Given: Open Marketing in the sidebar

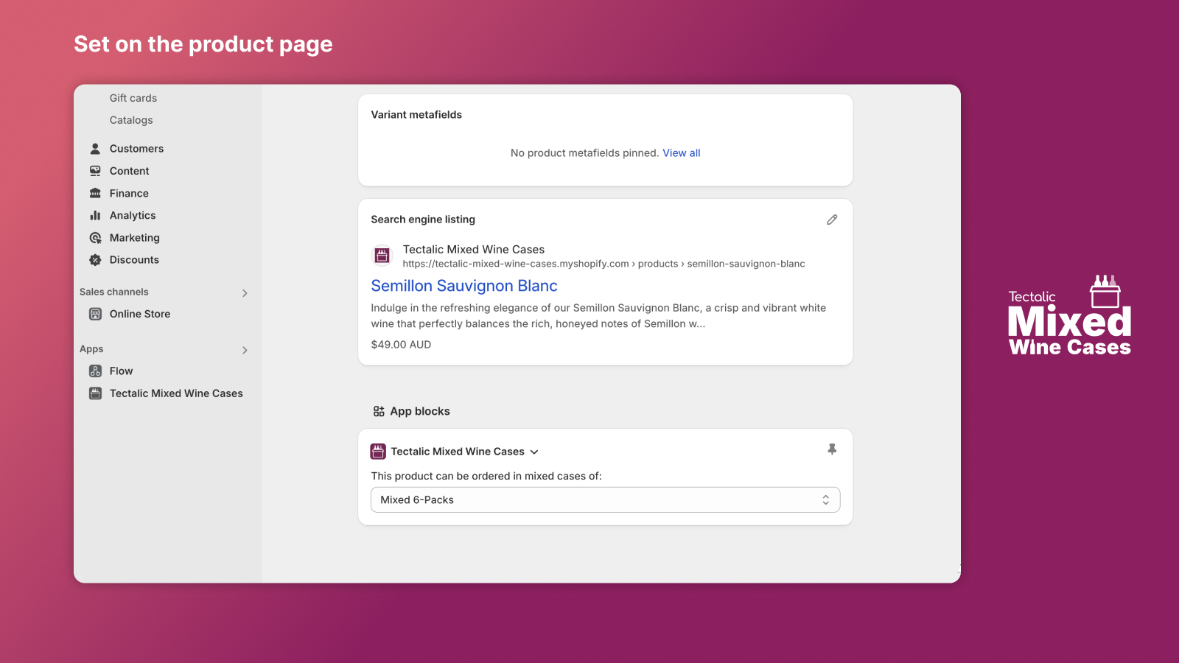Looking at the screenshot, I should pyautogui.click(x=135, y=238).
